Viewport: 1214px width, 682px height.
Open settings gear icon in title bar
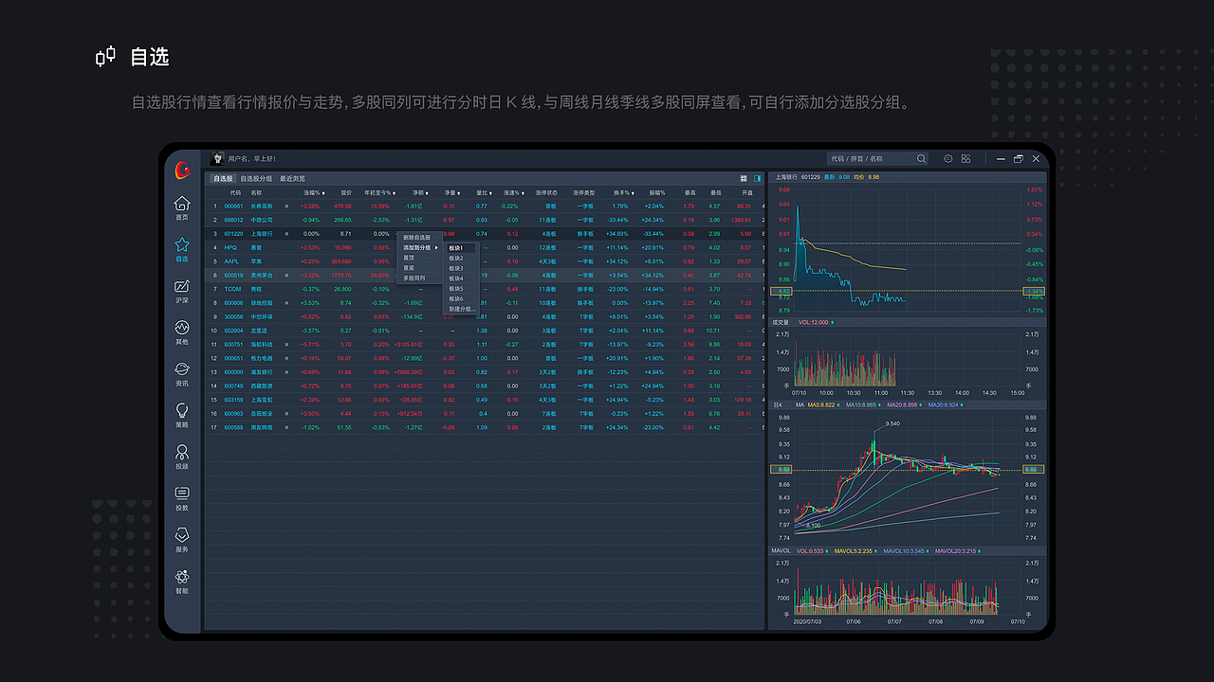pos(948,159)
